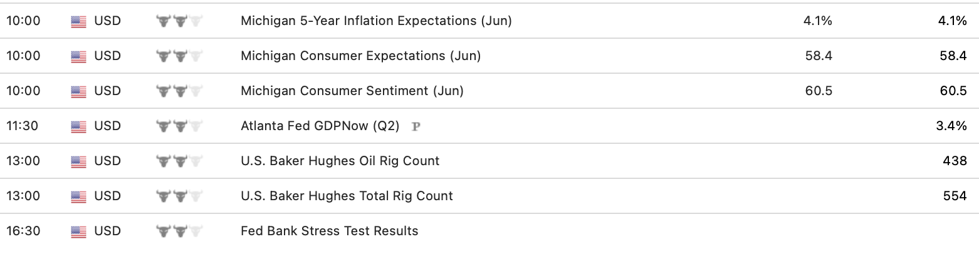The height and width of the screenshot is (254, 979).
Task: Open the Fed Bank Stress Test Results event
Action: [x=329, y=231]
